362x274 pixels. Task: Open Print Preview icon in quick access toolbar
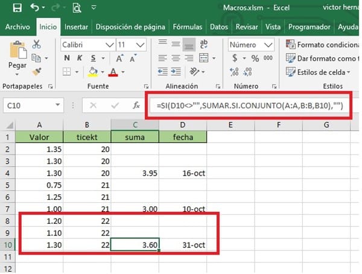tap(77, 8)
